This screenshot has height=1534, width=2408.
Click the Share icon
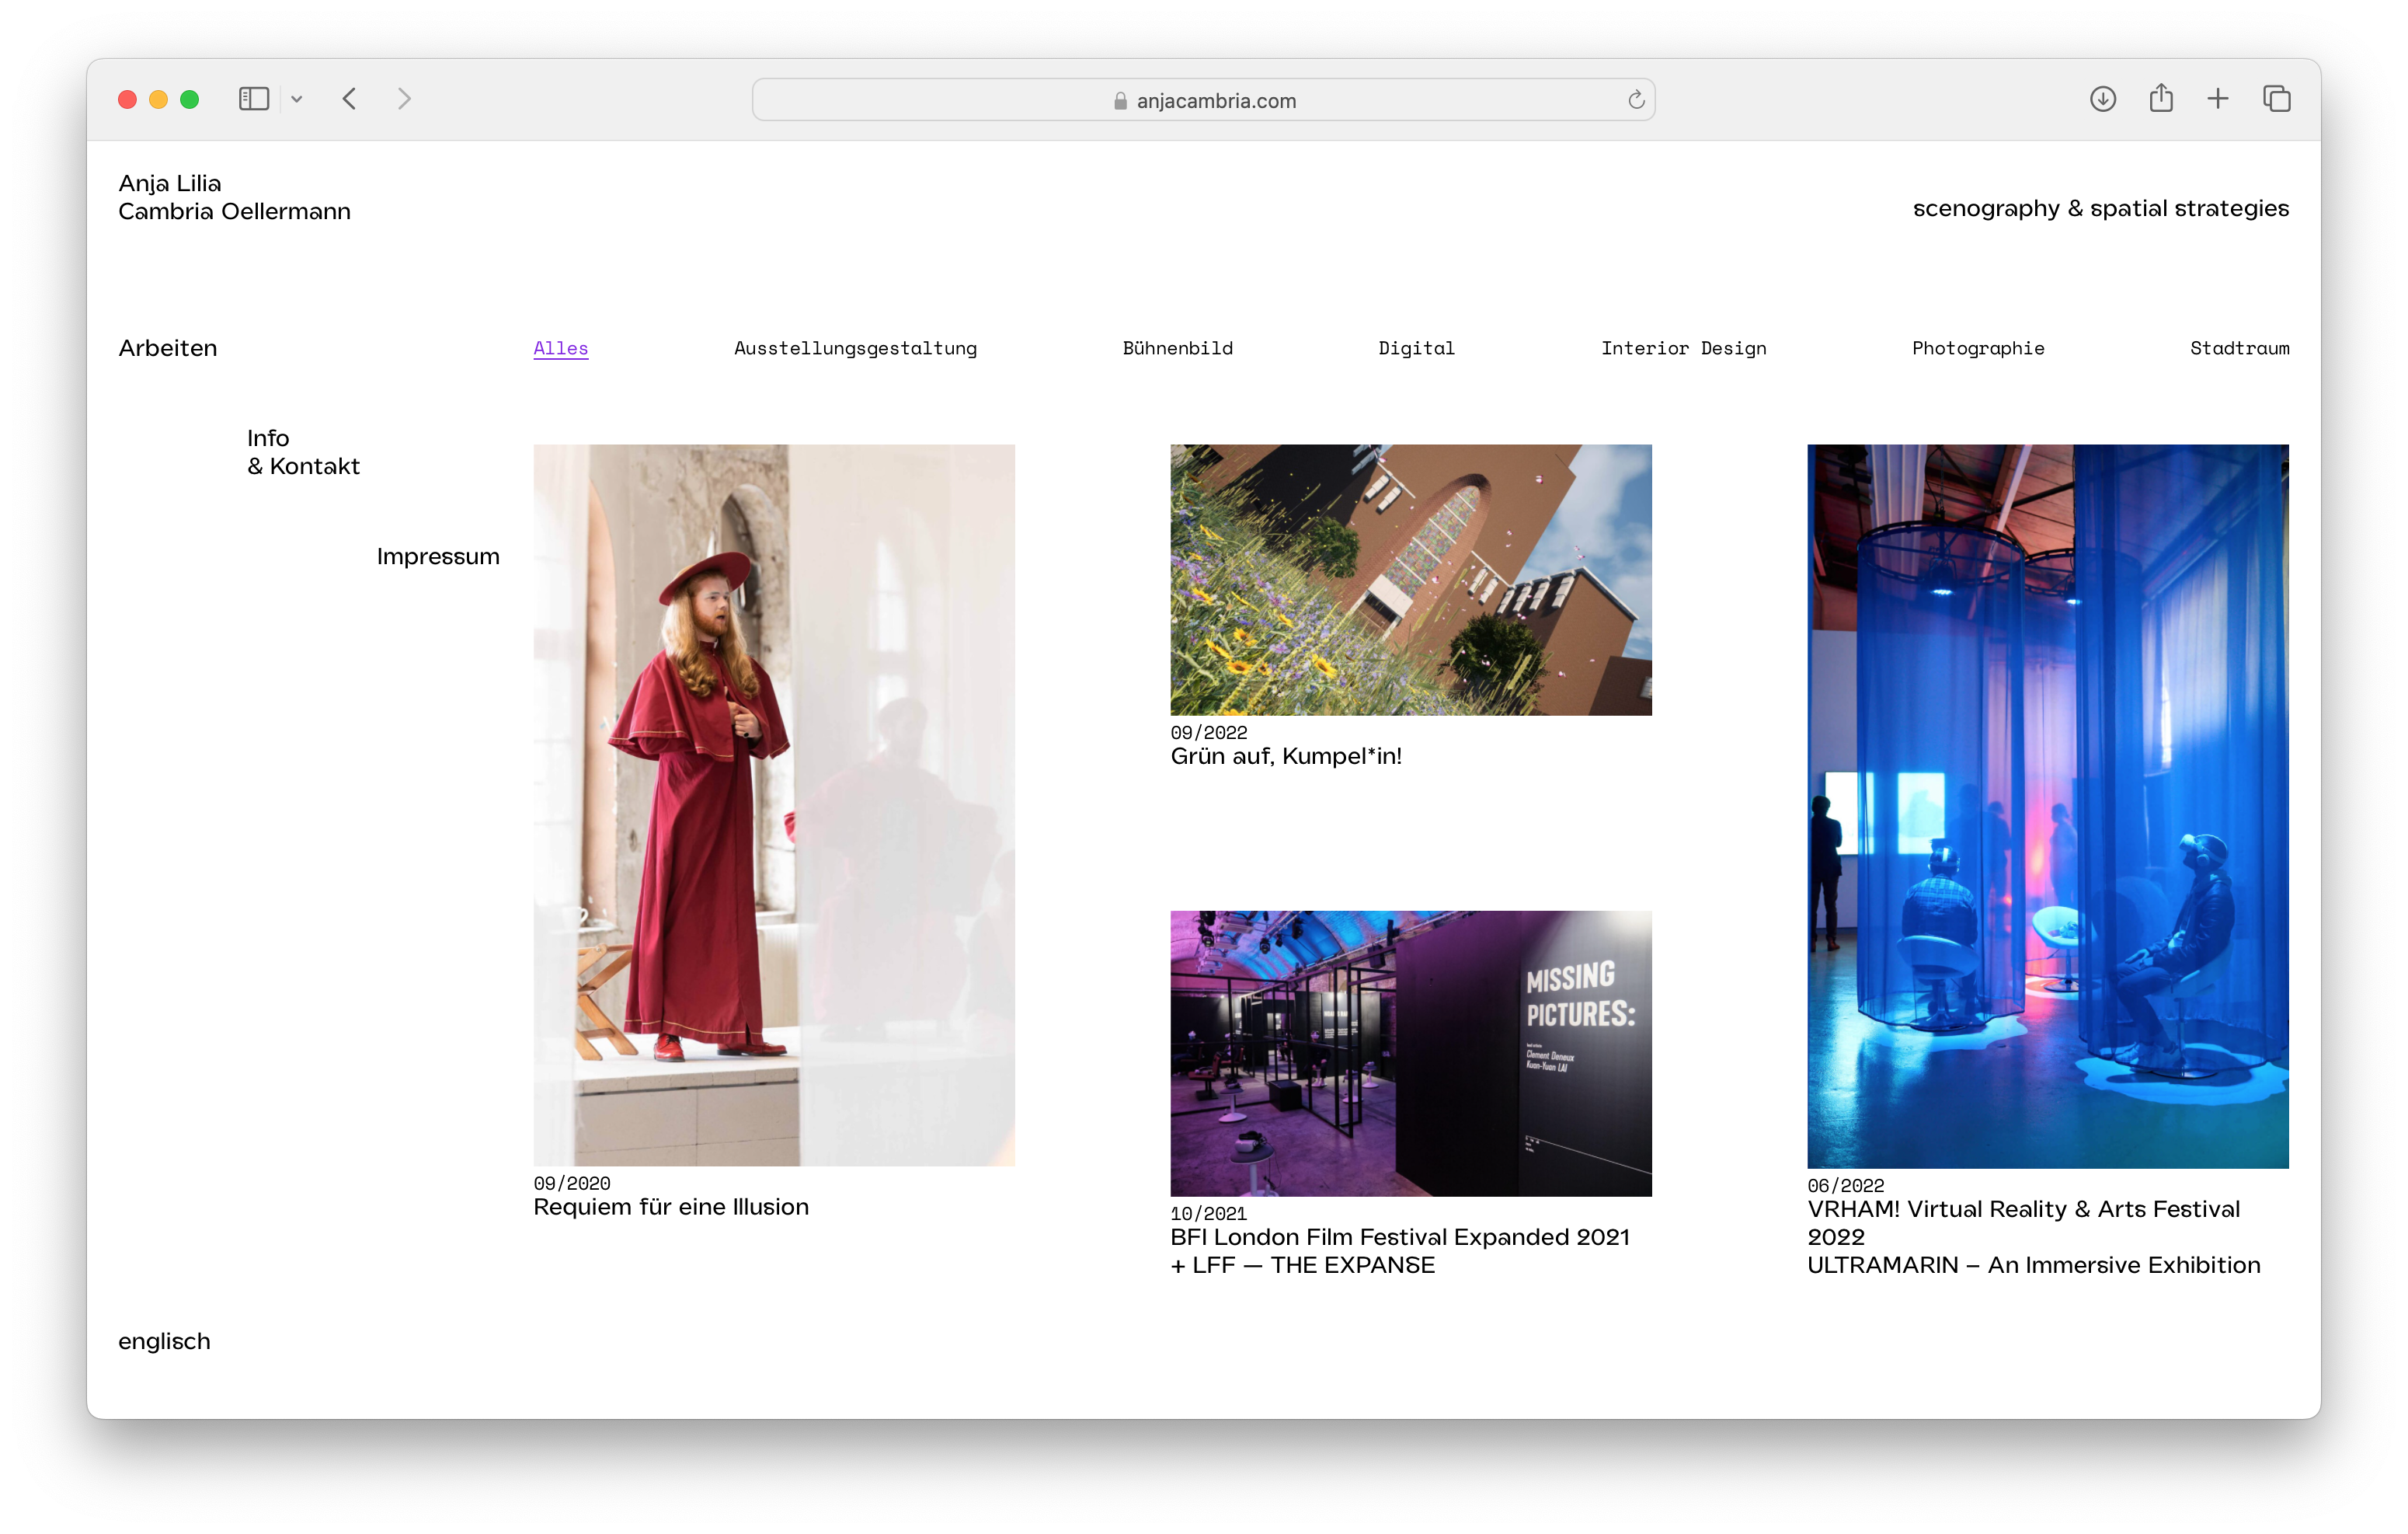click(2160, 98)
